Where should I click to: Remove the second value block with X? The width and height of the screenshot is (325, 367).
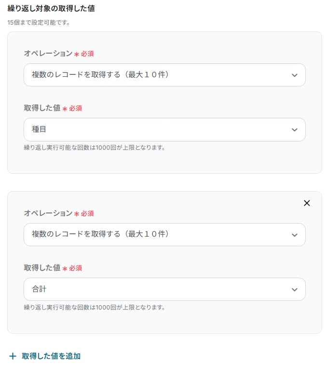click(x=307, y=203)
